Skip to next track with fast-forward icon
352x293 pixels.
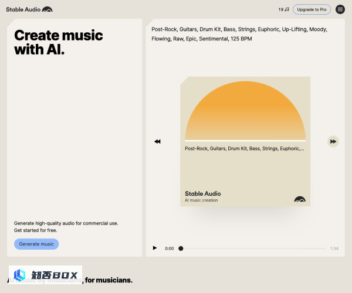[x=333, y=141]
